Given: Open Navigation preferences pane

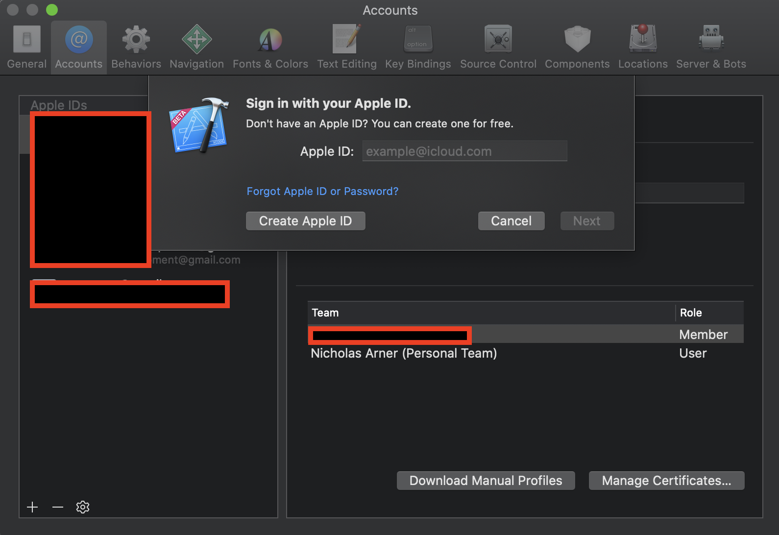Looking at the screenshot, I should click(x=196, y=48).
